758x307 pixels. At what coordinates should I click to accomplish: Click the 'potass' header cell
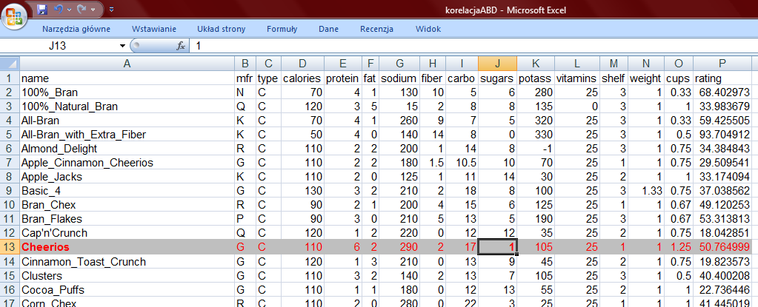(536, 78)
